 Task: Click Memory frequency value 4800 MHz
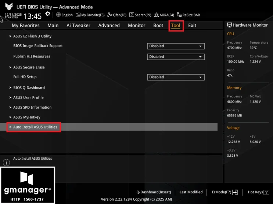pyautogui.click(x=234, y=102)
